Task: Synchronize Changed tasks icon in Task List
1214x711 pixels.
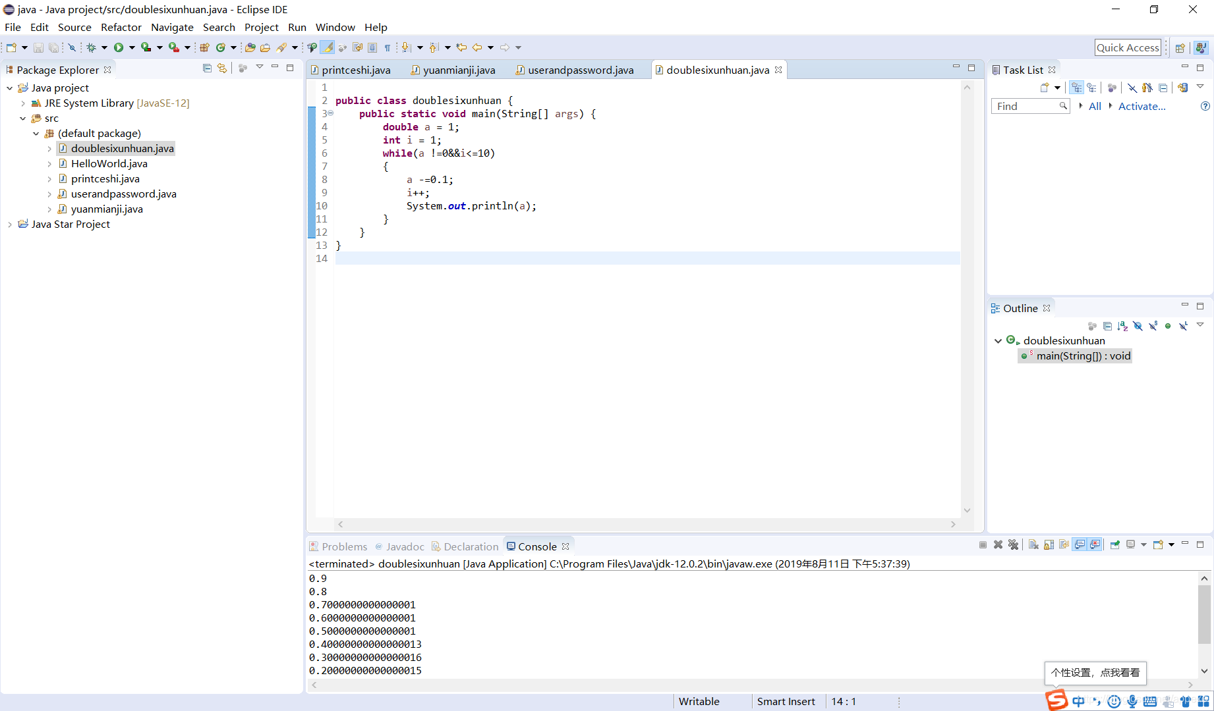Action: click(x=1182, y=88)
